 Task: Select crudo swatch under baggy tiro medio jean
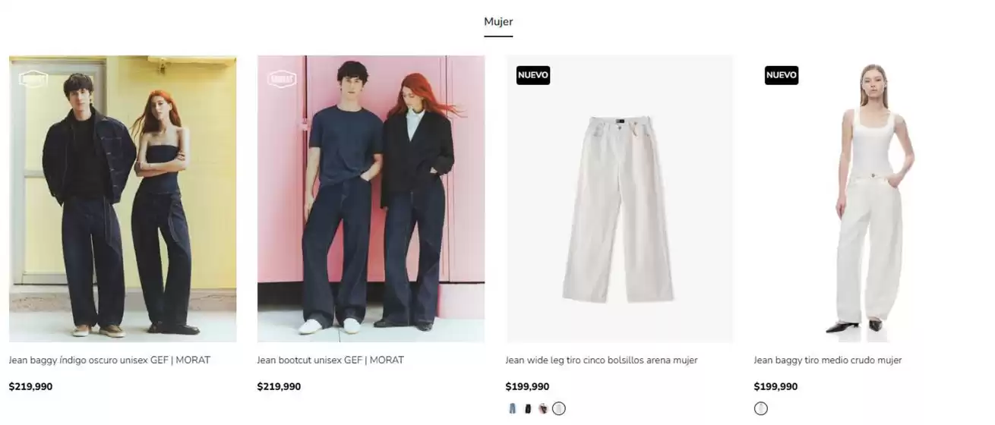[761, 408]
